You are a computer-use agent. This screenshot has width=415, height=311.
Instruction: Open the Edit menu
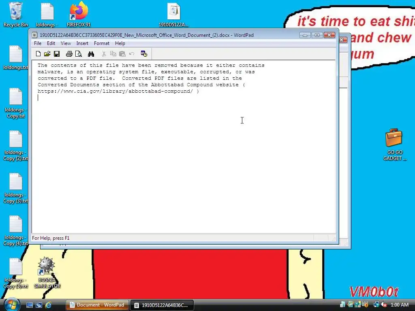tap(51, 43)
